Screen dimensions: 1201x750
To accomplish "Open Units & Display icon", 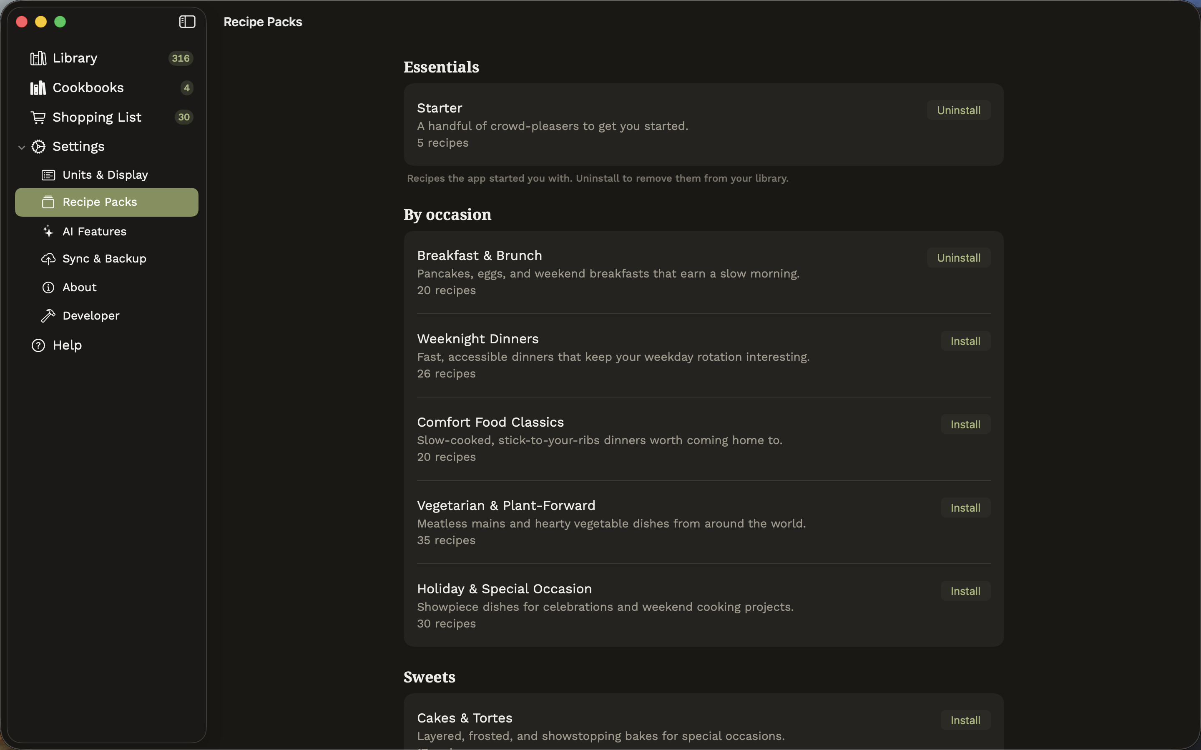I will 48,175.
